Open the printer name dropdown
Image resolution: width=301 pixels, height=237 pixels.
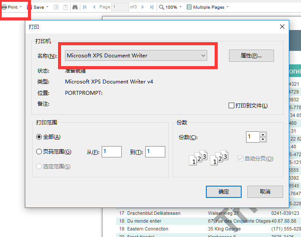coord(203,56)
